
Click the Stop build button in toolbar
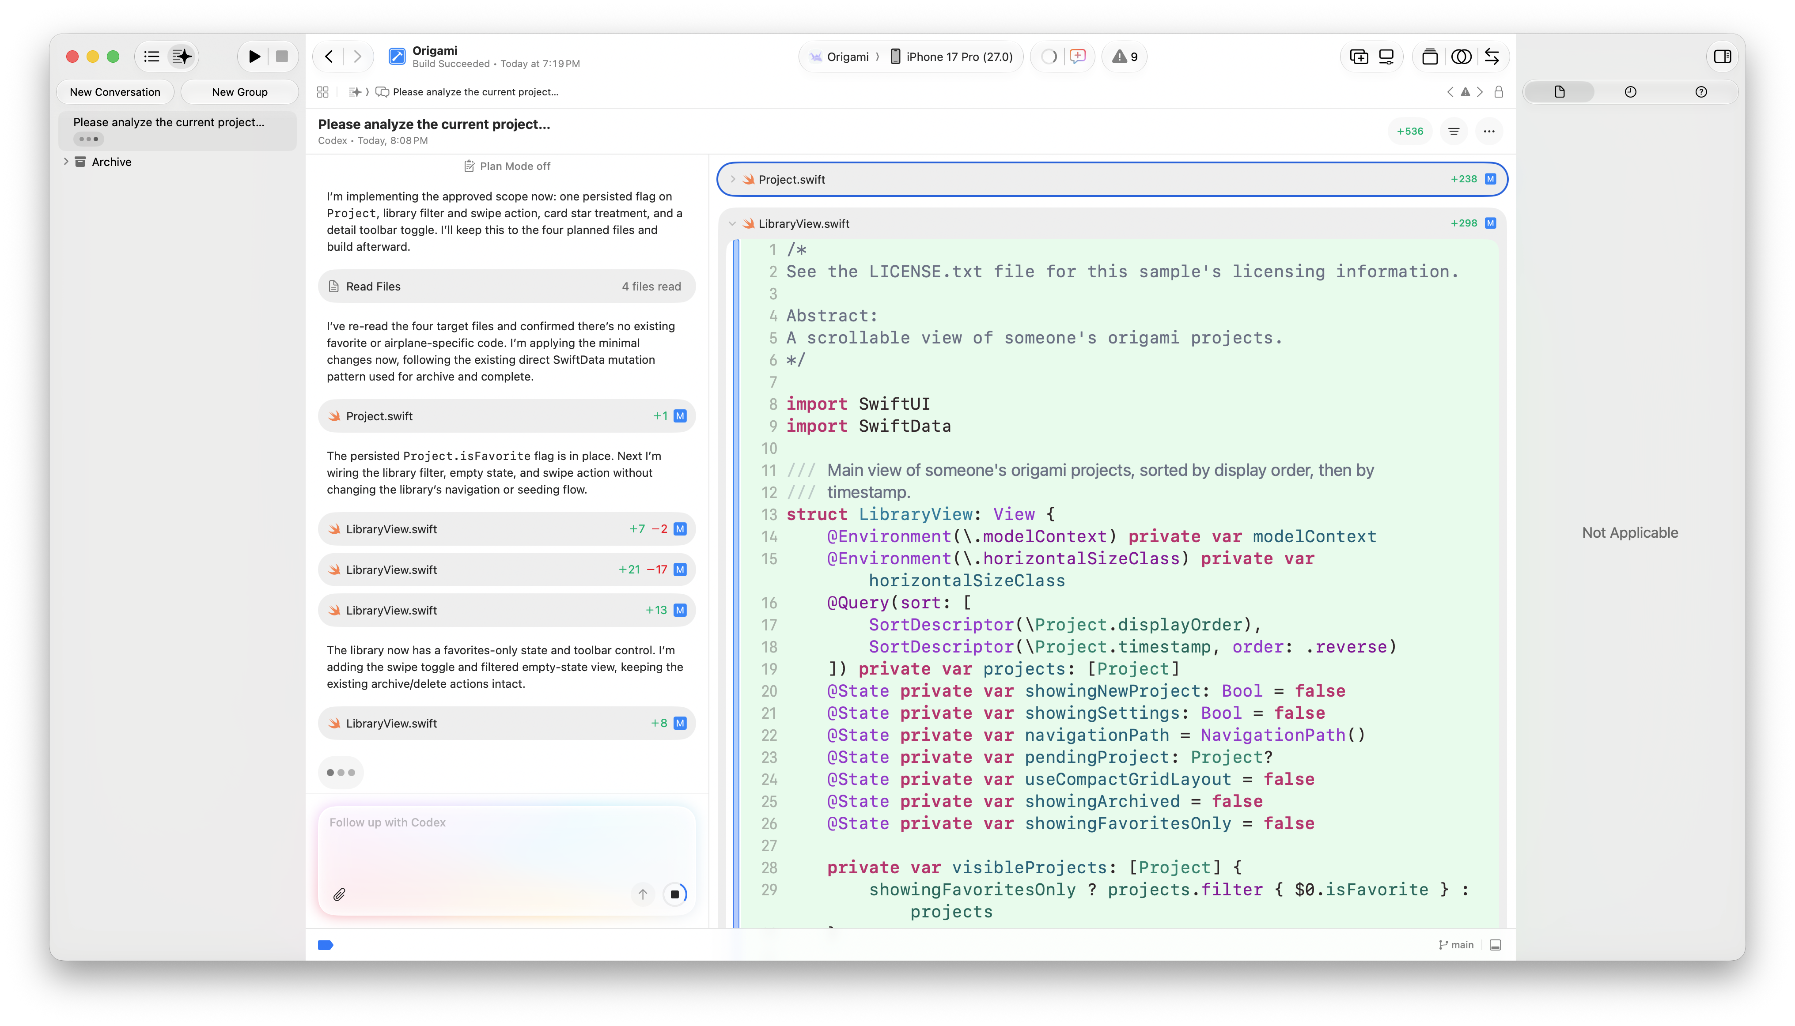pos(282,57)
